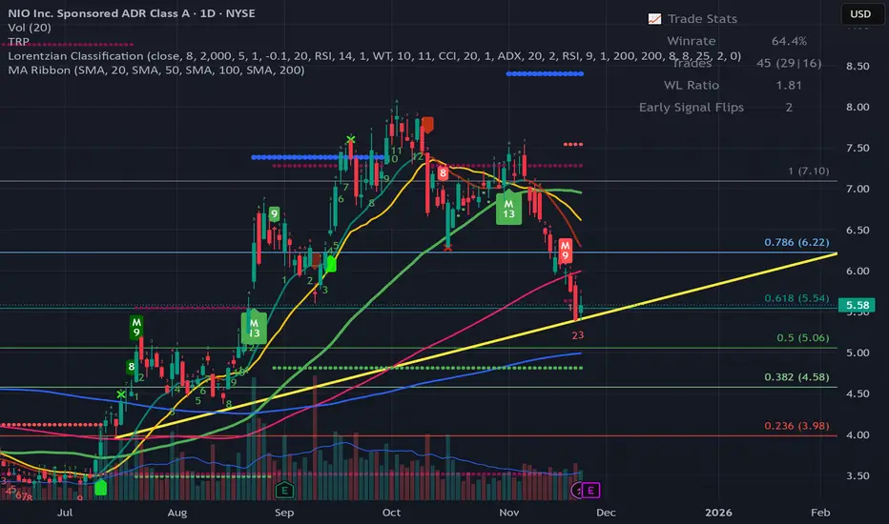
Task: Open the green earnings E marker near September
Action: pyautogui.click(x=284, y=490)
